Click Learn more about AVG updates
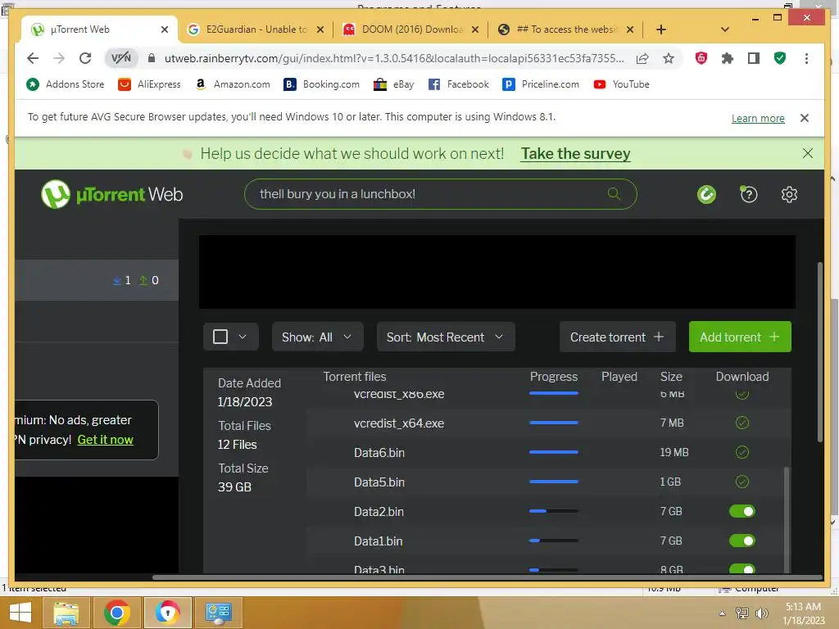839x629 pixels. click(758, 118)
